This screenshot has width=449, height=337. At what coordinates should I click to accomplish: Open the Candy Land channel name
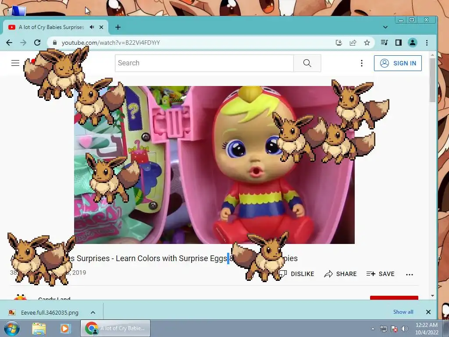[54, 298]
